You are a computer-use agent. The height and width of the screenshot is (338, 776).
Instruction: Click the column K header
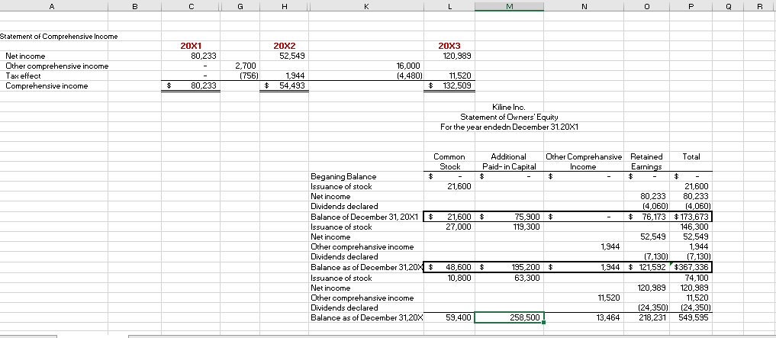[x=366, y=6]
